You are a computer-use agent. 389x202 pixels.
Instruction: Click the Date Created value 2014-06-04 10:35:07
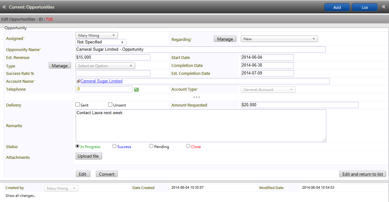tap(187, 188)
